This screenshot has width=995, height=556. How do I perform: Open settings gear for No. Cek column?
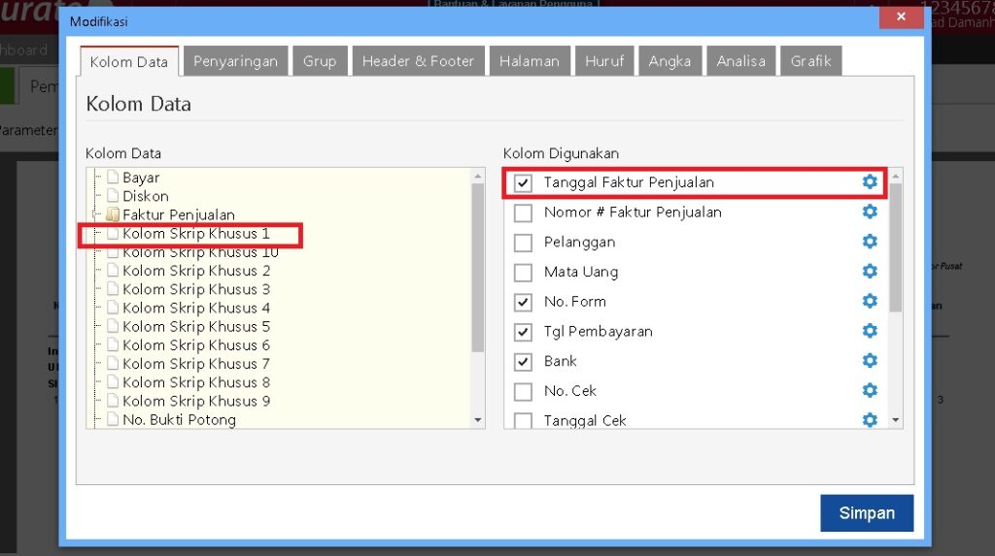click(x=870, y=390)
